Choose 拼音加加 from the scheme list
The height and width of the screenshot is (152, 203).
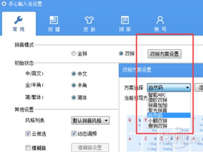click(169, 105)
